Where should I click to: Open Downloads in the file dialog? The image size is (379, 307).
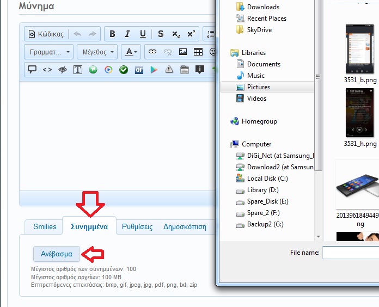(258, 7)
